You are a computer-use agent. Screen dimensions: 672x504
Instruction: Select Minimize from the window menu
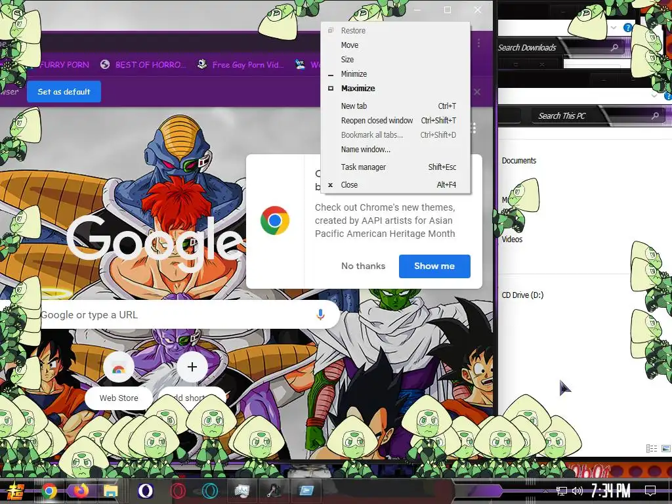coord(394,73)
